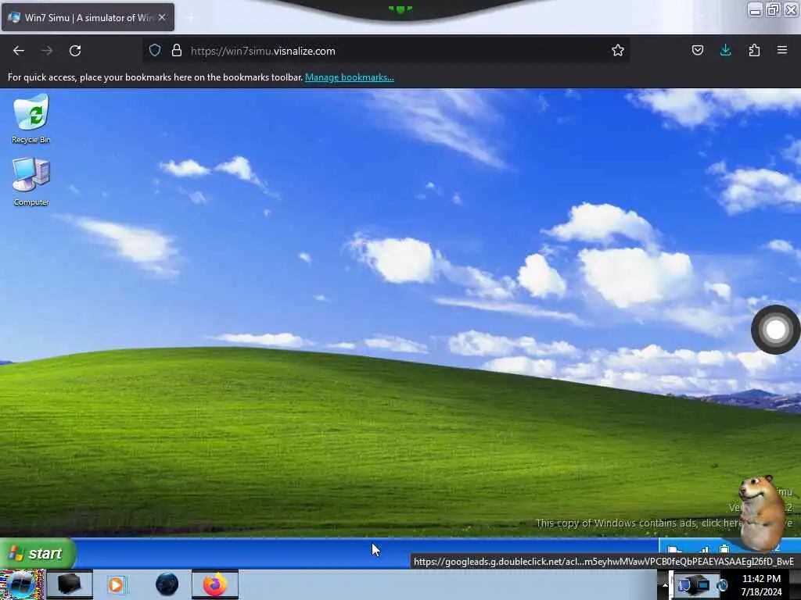Select the Win7 Simu browser tab
Viewport: 801px width, 600px height.
pos(88,17)
